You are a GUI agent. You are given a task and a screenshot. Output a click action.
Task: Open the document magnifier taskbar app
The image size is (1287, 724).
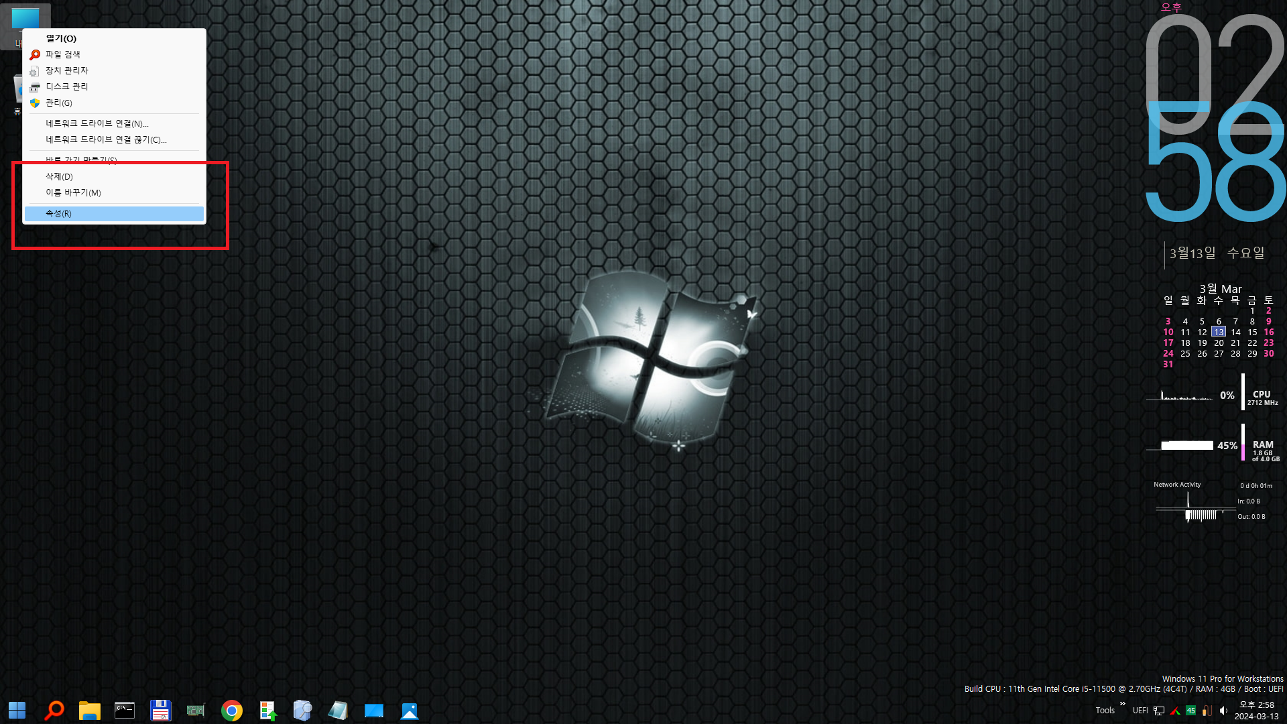pyautogui.click(x=302, y=711)
